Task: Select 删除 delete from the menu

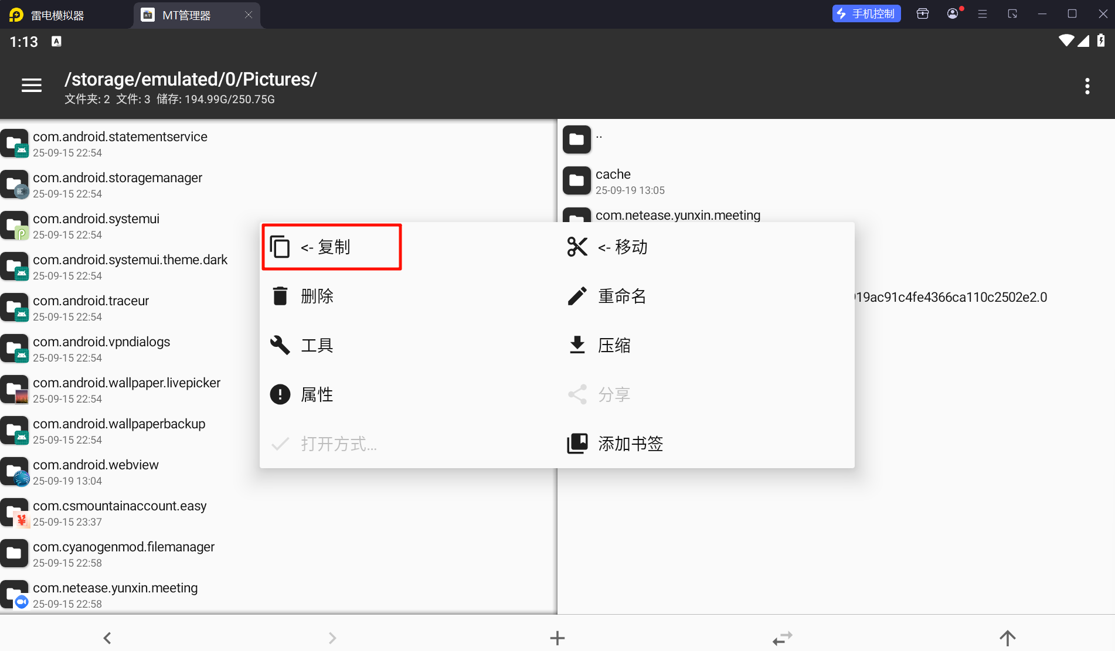Action: point(317,296)
